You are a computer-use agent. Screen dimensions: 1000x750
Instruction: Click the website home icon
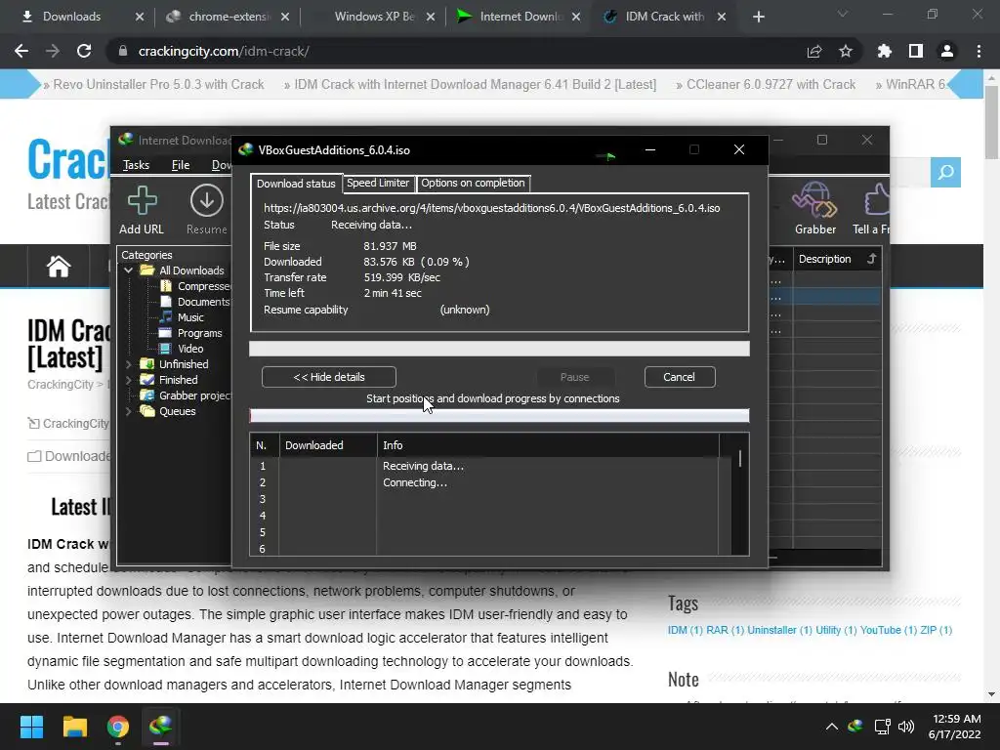58,266
